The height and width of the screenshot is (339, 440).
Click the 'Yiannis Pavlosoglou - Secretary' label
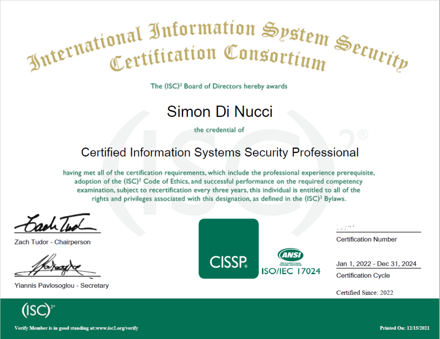coord(61,285)
